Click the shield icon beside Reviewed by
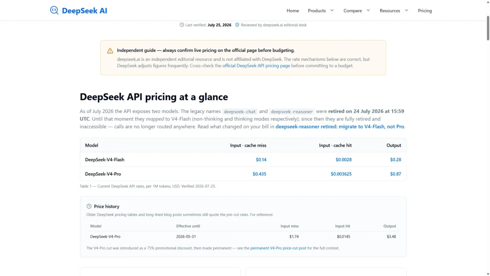This screenshot has height=276, width=490. coord(237,25)
